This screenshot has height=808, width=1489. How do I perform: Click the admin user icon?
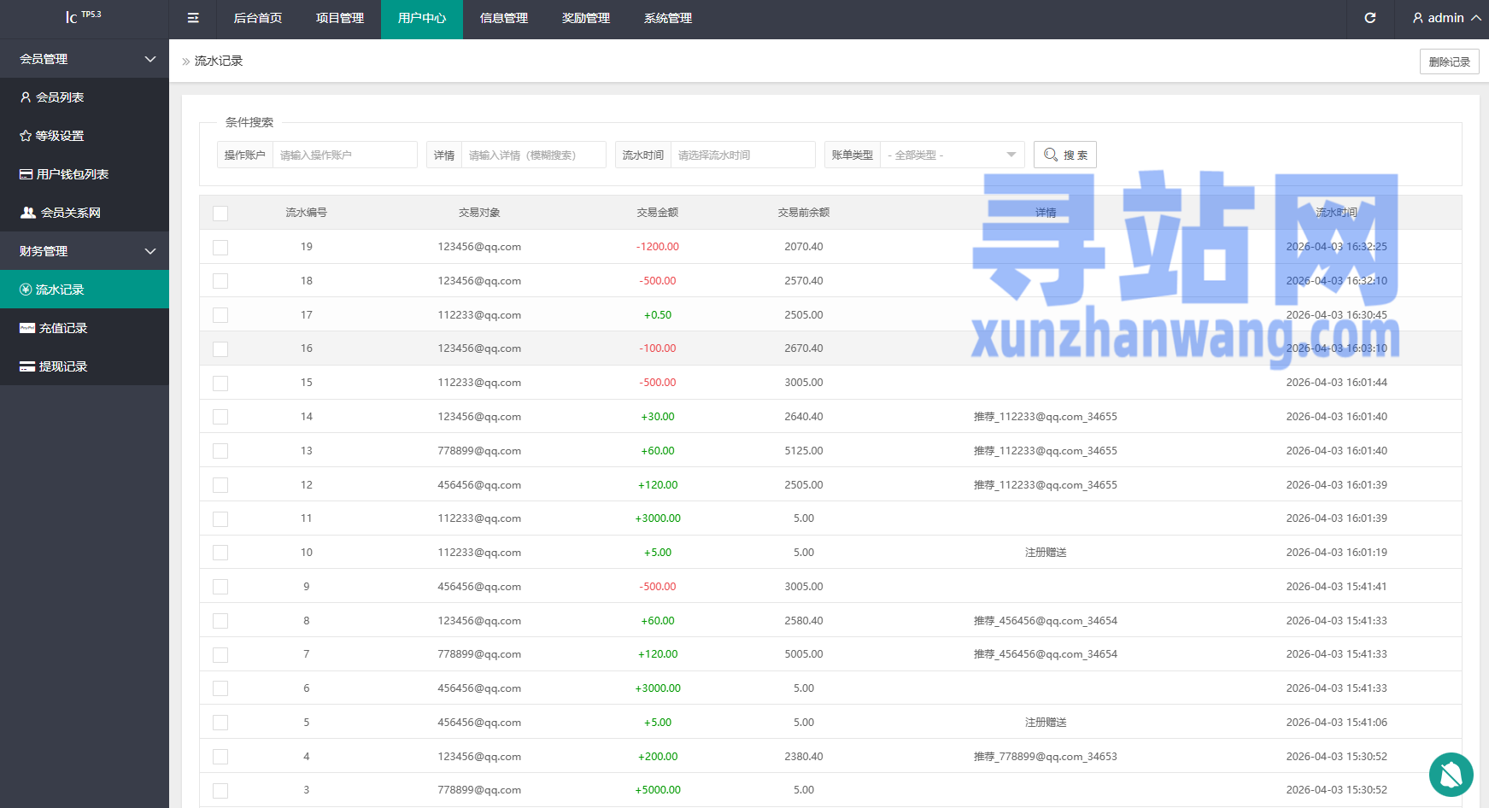pos(1418,18)
